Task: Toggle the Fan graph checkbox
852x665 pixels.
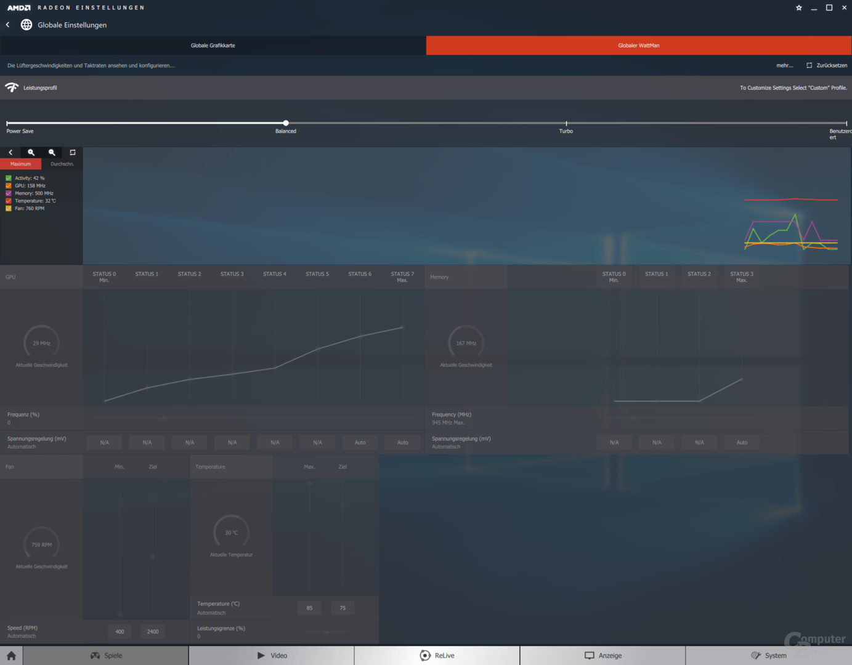Action: [x=9, y=208]
